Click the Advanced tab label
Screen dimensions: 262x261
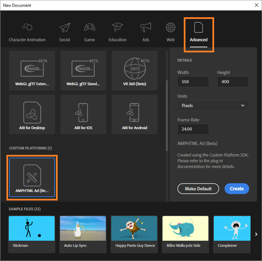click(199, 40)
